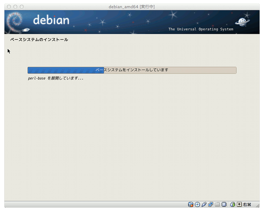Click The Universal Operating System tagline
The image size is (264, 214).
click(201, 29)
